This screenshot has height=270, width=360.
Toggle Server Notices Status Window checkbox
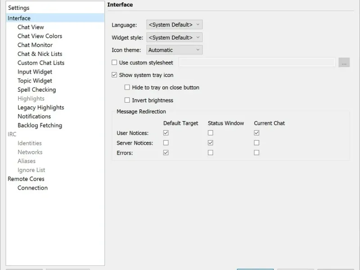tap(210, 143)
